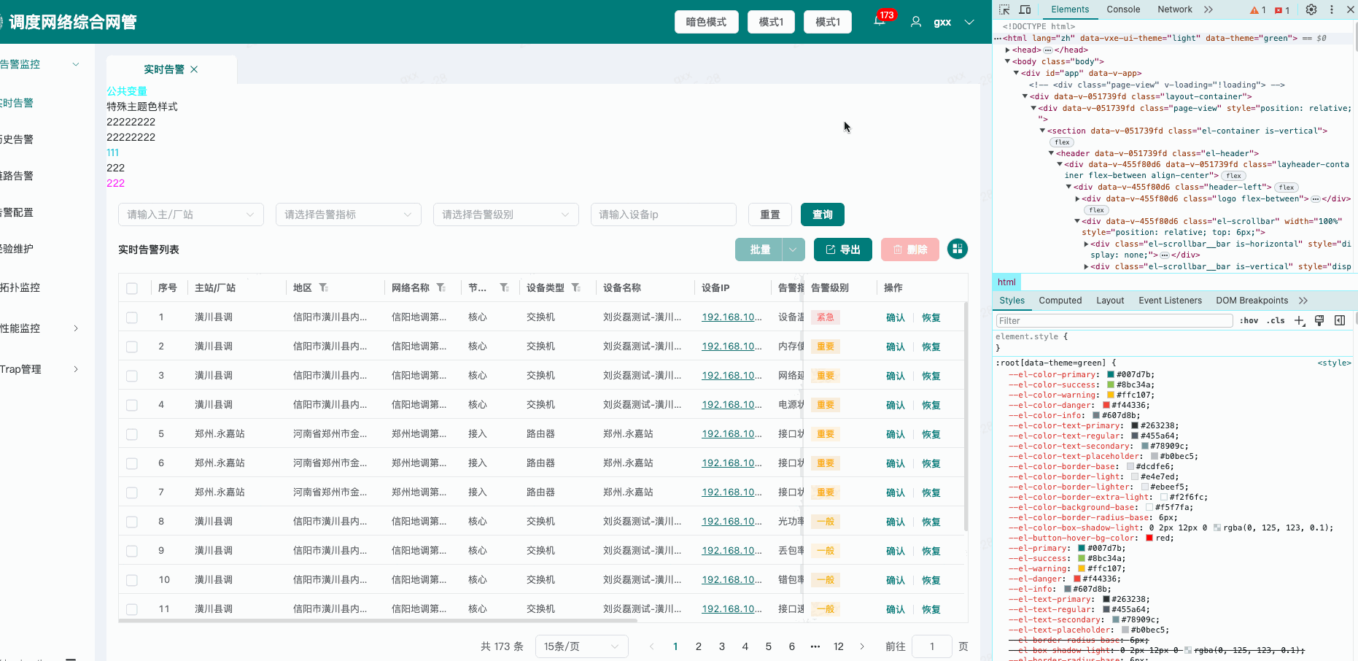Viewport: 1358px width, 661px height.
Task: Check the checkbox for row 2
Action: tap(132, 347)
